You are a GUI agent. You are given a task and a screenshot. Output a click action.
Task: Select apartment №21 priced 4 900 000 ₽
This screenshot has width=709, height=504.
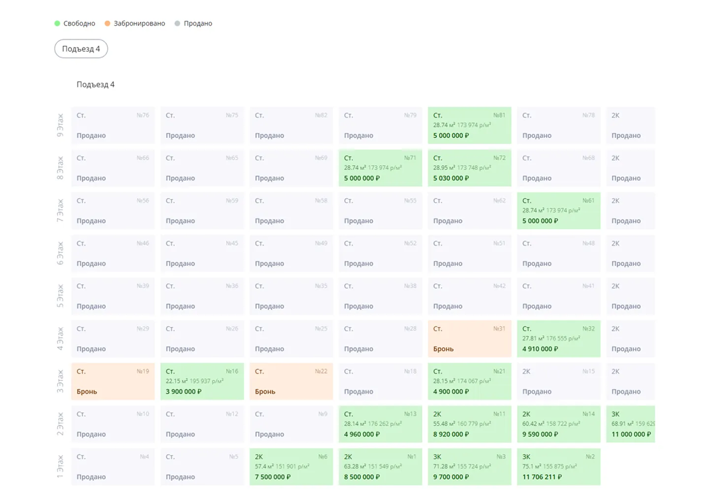tap(469, 381)
